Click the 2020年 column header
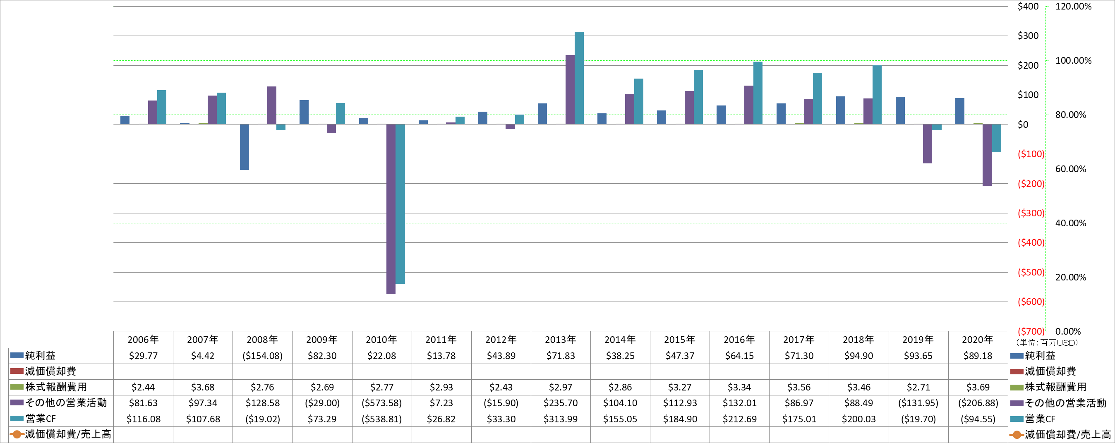 tap(978, 340)
